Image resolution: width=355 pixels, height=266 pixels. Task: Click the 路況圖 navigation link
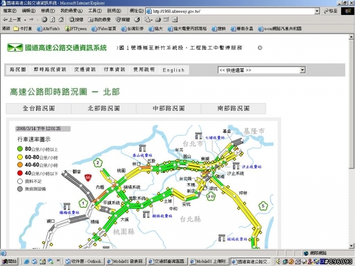point(18,70)
